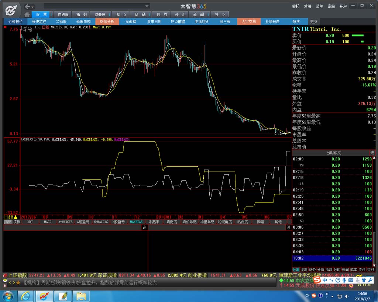The height and width of the screenshot is (302, 378).
Task: Open the 委托 trading entry
Action: click(296, 6)
